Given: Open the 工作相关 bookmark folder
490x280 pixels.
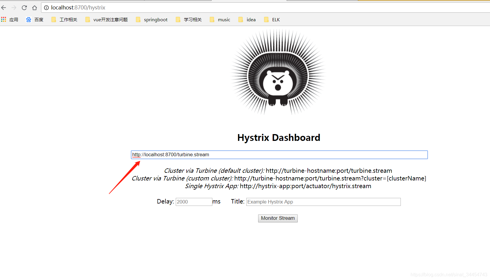Looking at the screenshot, I should [64, 19].
